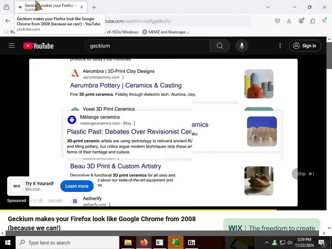Open the notification action center icon
This screenshot has width=332, height=249.
pos(322,243)
